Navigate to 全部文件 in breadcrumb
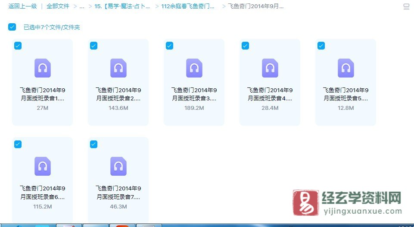Viewport: 414px width, 227px height. tap(58, 6)
